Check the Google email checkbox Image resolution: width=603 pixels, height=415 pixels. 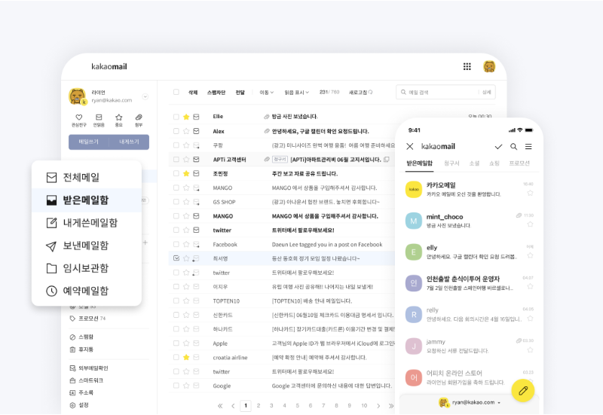176,386
